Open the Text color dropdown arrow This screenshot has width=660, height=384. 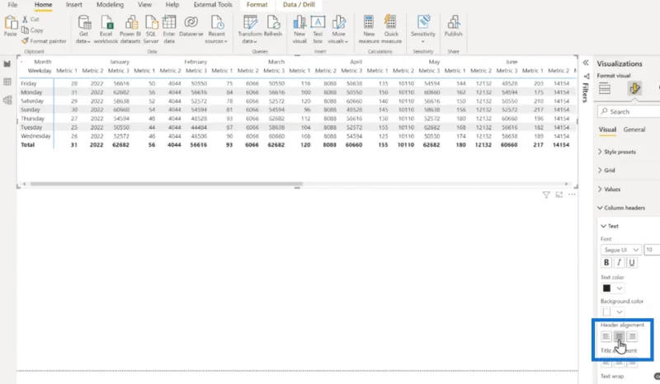pyautogui.click(x=620, y=288)
